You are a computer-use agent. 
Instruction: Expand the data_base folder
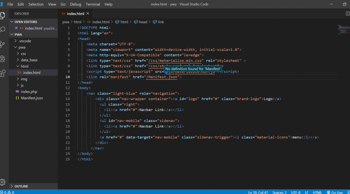18,60
